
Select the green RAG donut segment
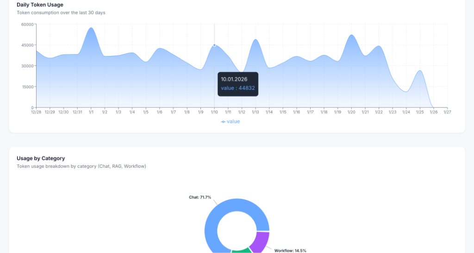click(x=241, y=250)
